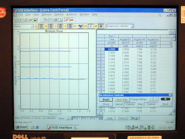This screenshot has width=185, height=139.
Task: Open the Timing mode dropdown
Action: [x=32, y=26]
